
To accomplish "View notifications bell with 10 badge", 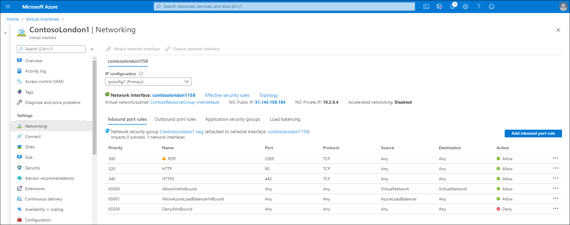I will [453, 6].
